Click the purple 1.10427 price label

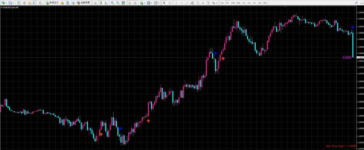click(x=347, y=57)
